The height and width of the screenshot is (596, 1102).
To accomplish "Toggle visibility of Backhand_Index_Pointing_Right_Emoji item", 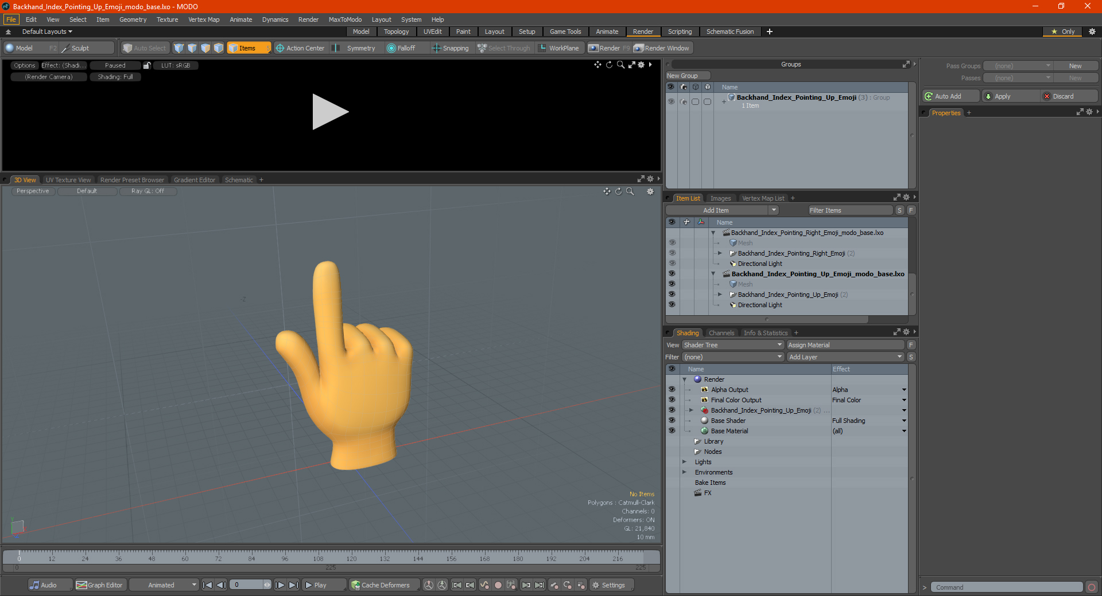I will pyautogui.click(x=672, y=253).
